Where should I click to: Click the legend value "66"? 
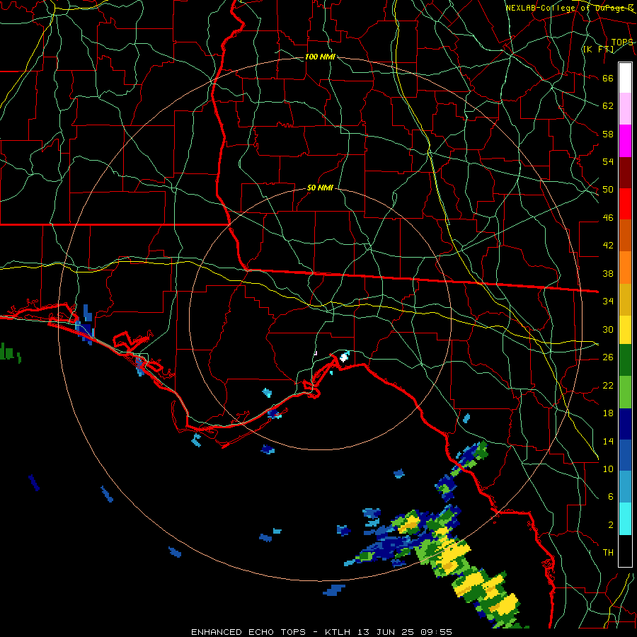point(608,78)
